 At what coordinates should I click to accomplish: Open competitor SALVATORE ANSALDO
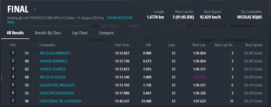click(57, 85)
